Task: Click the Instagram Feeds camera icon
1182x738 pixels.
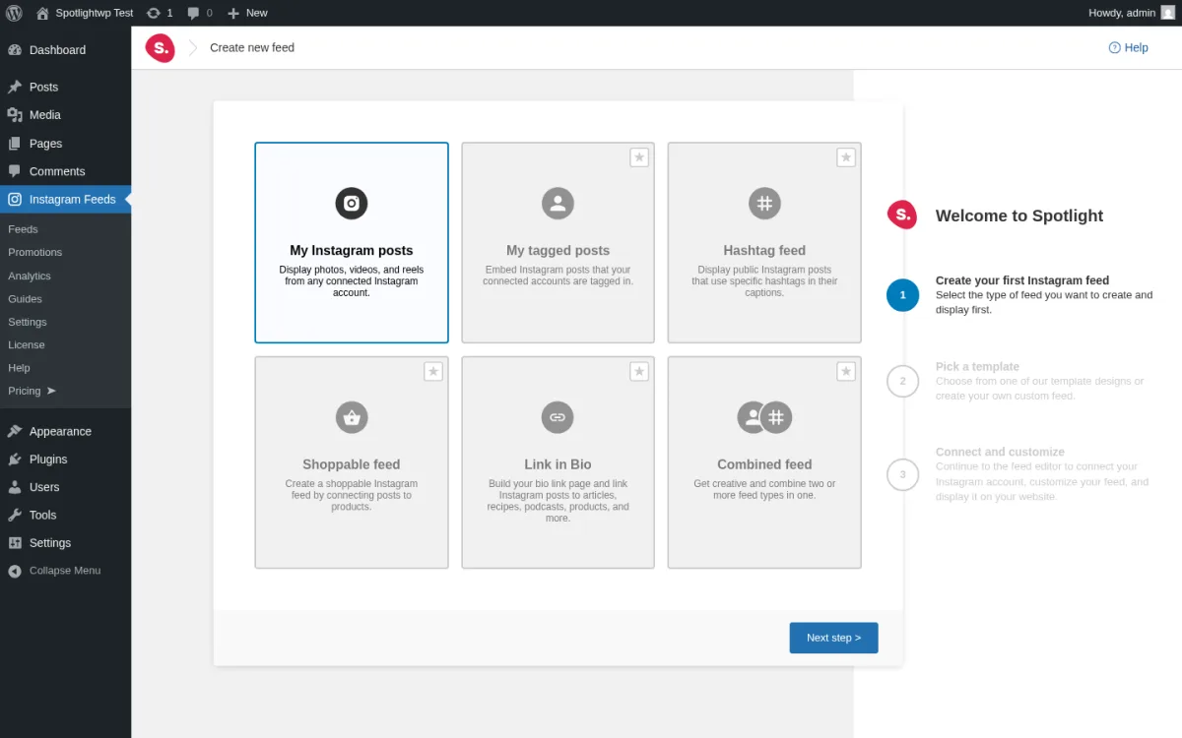Action: point(15,199)
